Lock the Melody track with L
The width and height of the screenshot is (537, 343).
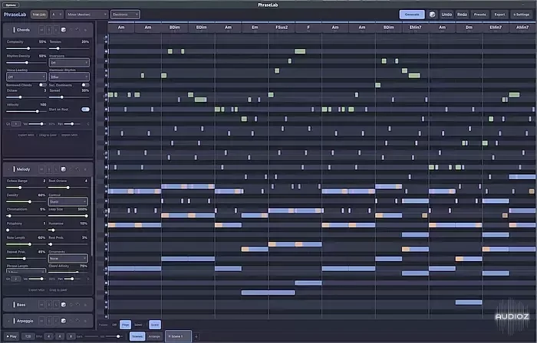point(56,169)
